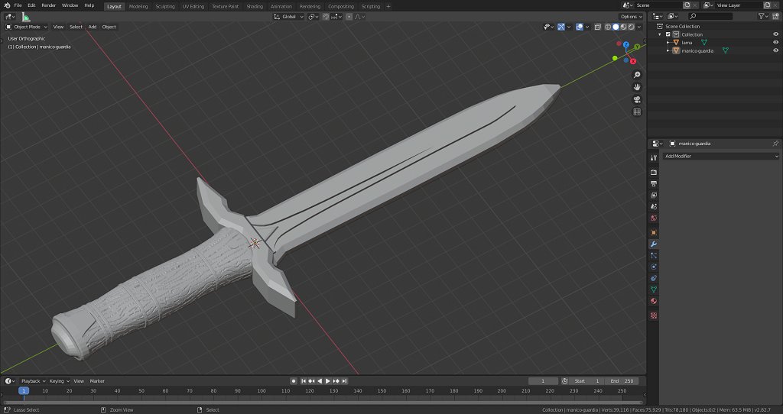The height and width of the screenshot is (414, 783).
Task: Toggle proportional editing button
Action: pyautogui.click(x=349, y=17)
